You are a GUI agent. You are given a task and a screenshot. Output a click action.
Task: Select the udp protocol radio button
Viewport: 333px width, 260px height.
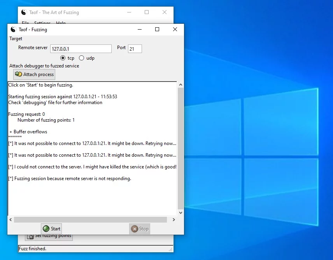(x=81, y=58)
